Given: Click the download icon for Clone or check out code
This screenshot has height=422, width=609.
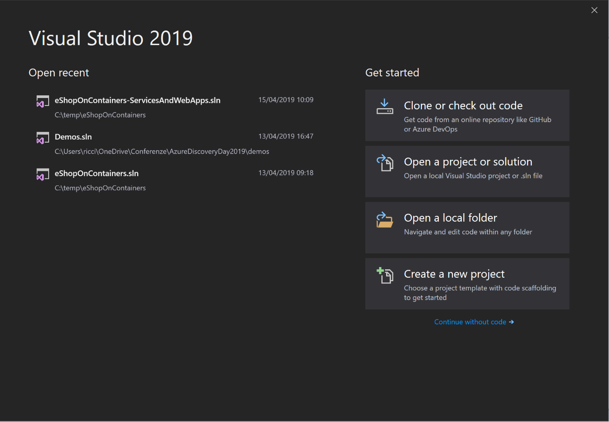Looking at the screenshot, I should coord(385,106).
